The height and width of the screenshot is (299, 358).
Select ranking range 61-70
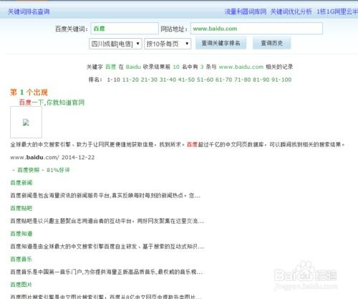coord(223,80)
